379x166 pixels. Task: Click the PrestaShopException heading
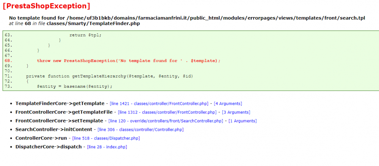[46, 6]
